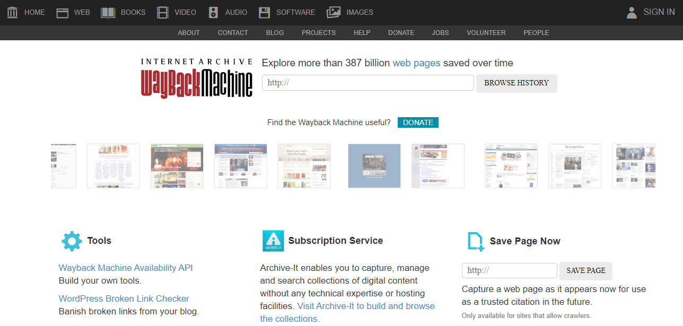Click the Save Page Now document icon
This screenshot has height=326, width=683.
(x=476, y=241)
